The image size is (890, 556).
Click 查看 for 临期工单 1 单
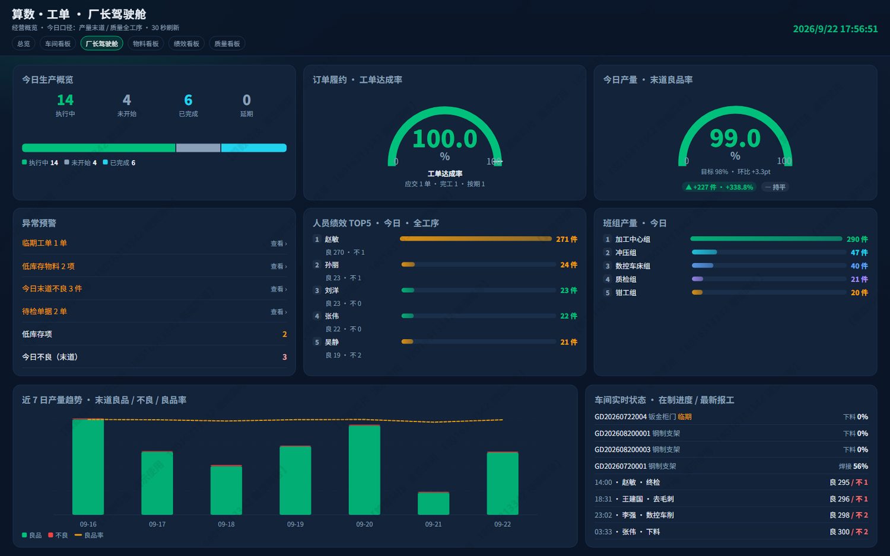tap(278, 244)
